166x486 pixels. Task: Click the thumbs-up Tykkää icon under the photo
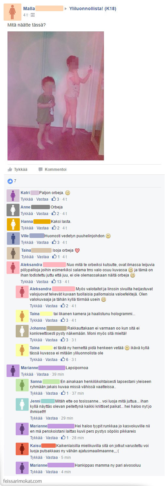[x=10, y=169]
